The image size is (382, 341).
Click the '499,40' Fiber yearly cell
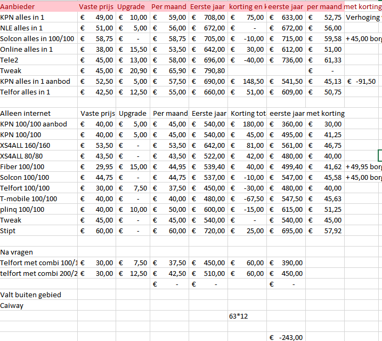tap(286, 166)
